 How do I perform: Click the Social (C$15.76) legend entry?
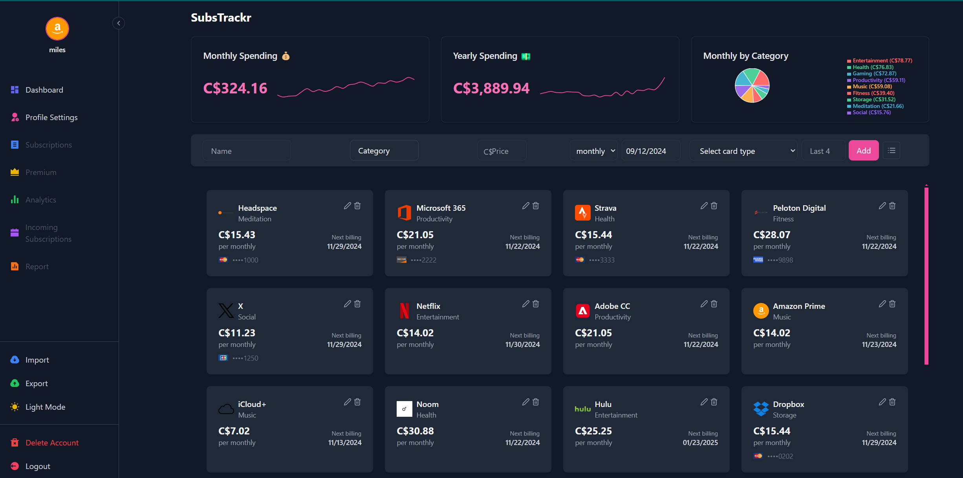coord(869,112)
